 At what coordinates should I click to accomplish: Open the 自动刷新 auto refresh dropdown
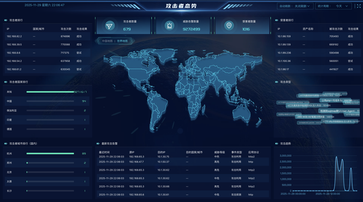tap(295, 6)
